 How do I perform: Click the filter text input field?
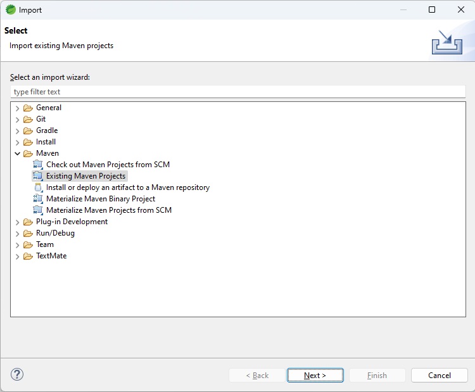[237, 92]
